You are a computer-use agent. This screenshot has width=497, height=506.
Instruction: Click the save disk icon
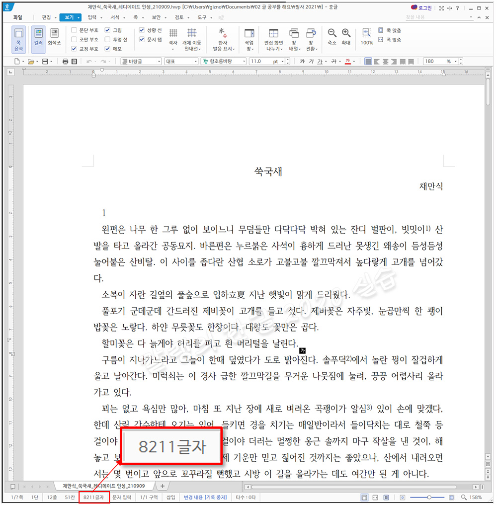pos(45,61)
